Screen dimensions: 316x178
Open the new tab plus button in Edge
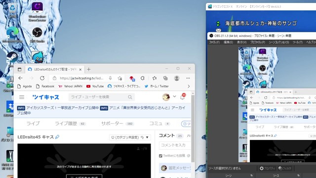pos(89,69)
